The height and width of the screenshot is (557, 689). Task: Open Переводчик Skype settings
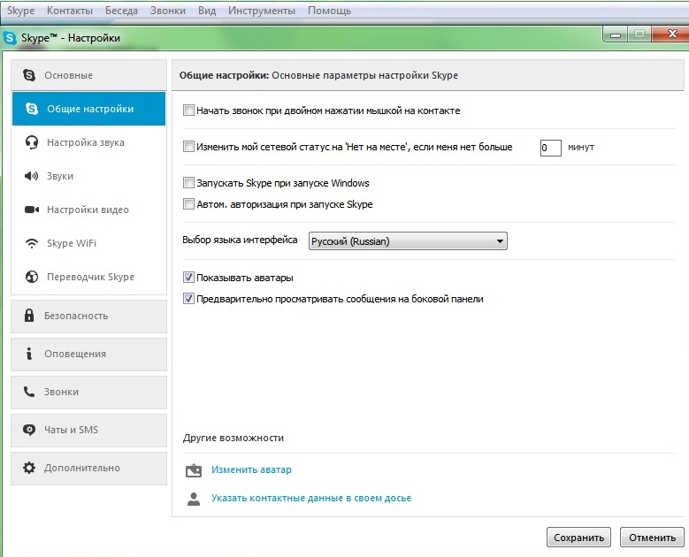point(88,277)
